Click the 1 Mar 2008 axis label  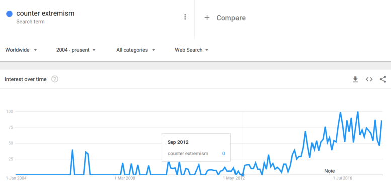tap(125, 178)
